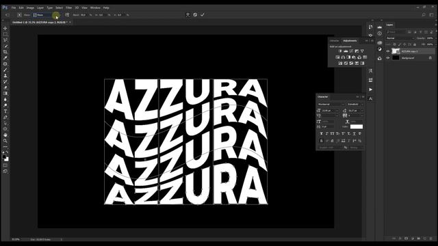The width and height of the screenshot is (438, 246).
Task: Add a Levels adjustment in the Adjustments panel
Action: [346, 51]
